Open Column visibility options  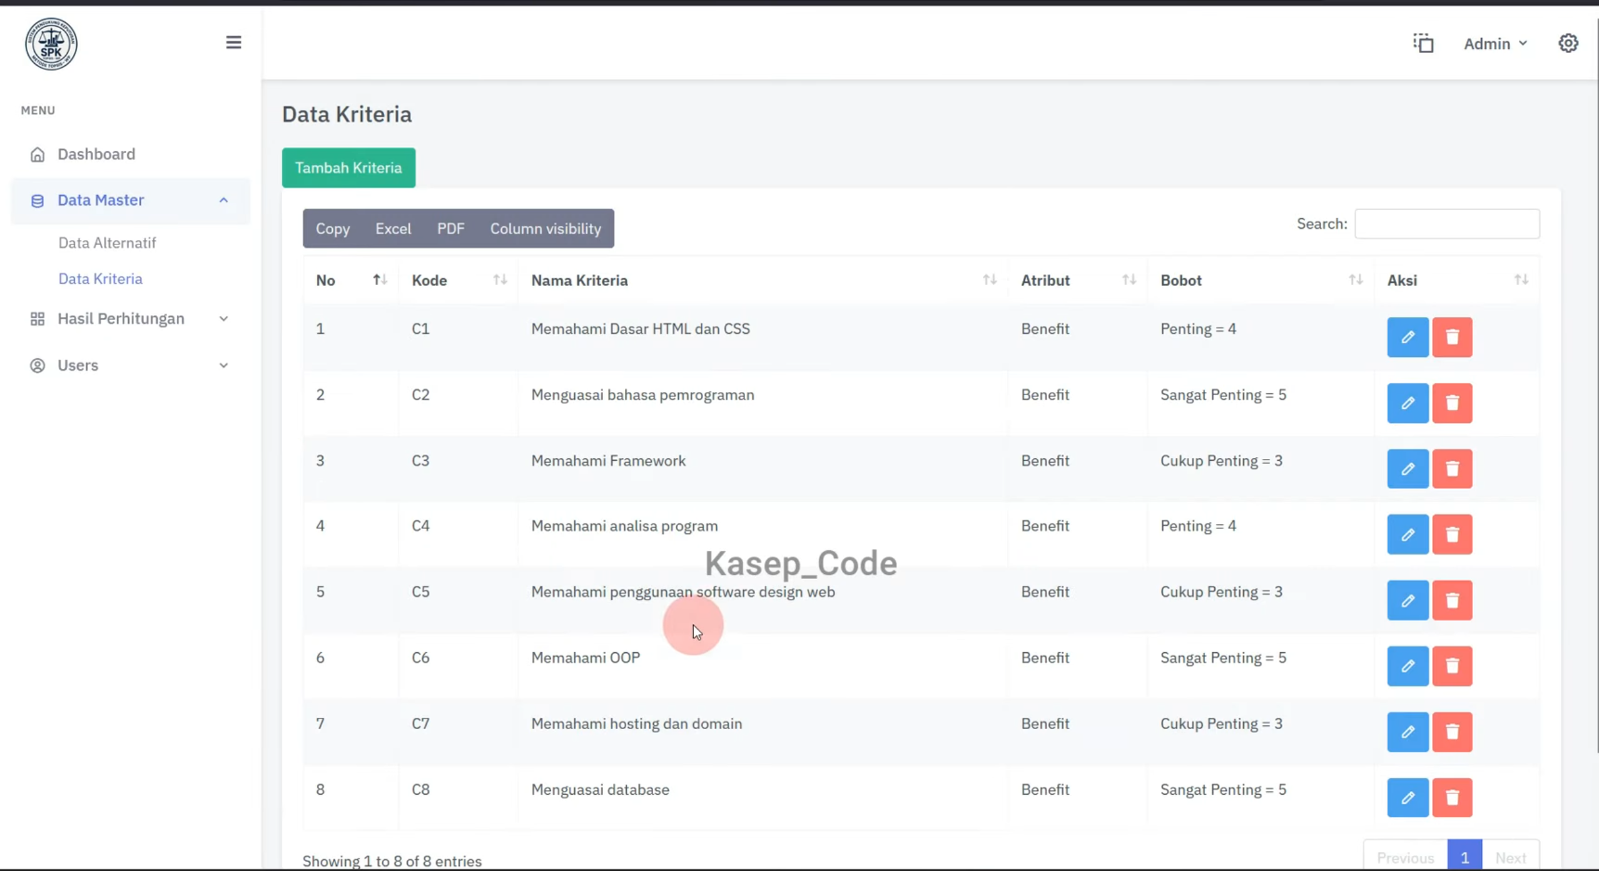546,229
